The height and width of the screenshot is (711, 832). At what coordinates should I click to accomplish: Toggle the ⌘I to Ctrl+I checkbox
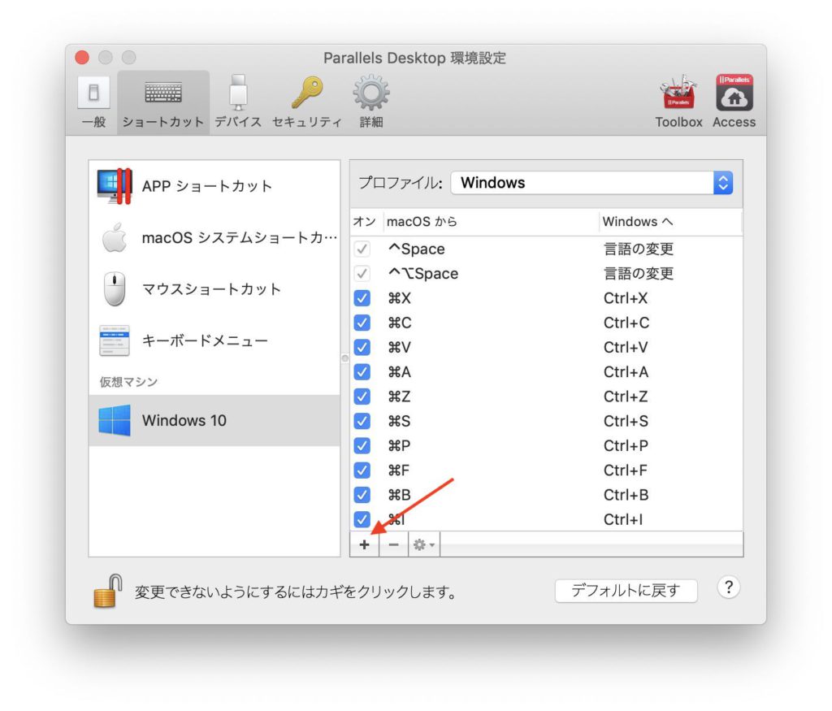pos(362,519)
